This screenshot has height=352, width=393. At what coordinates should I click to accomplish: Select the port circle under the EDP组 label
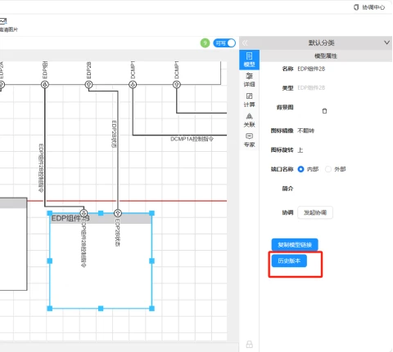[45, 85]
